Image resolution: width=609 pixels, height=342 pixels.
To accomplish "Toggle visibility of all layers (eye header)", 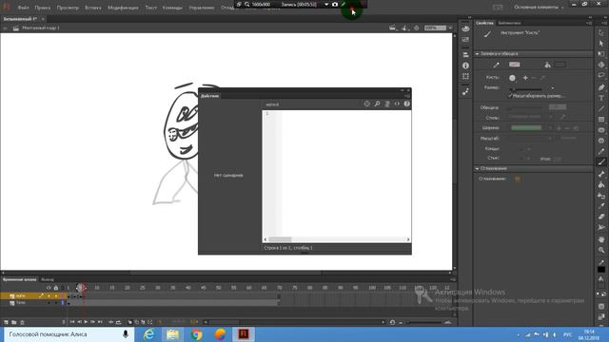I will [x=49, y=288].
